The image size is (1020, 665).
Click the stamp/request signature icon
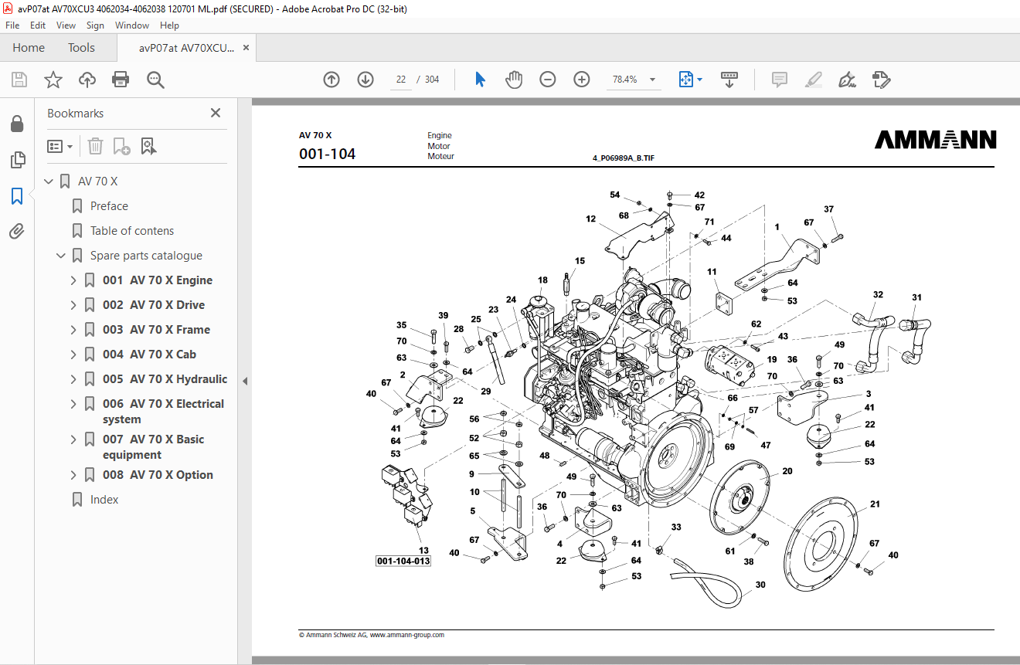click(x=881, y=80)
